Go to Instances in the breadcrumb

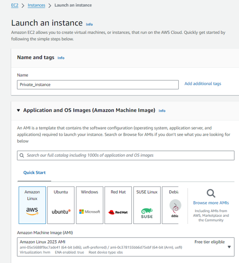click(36, 5)
